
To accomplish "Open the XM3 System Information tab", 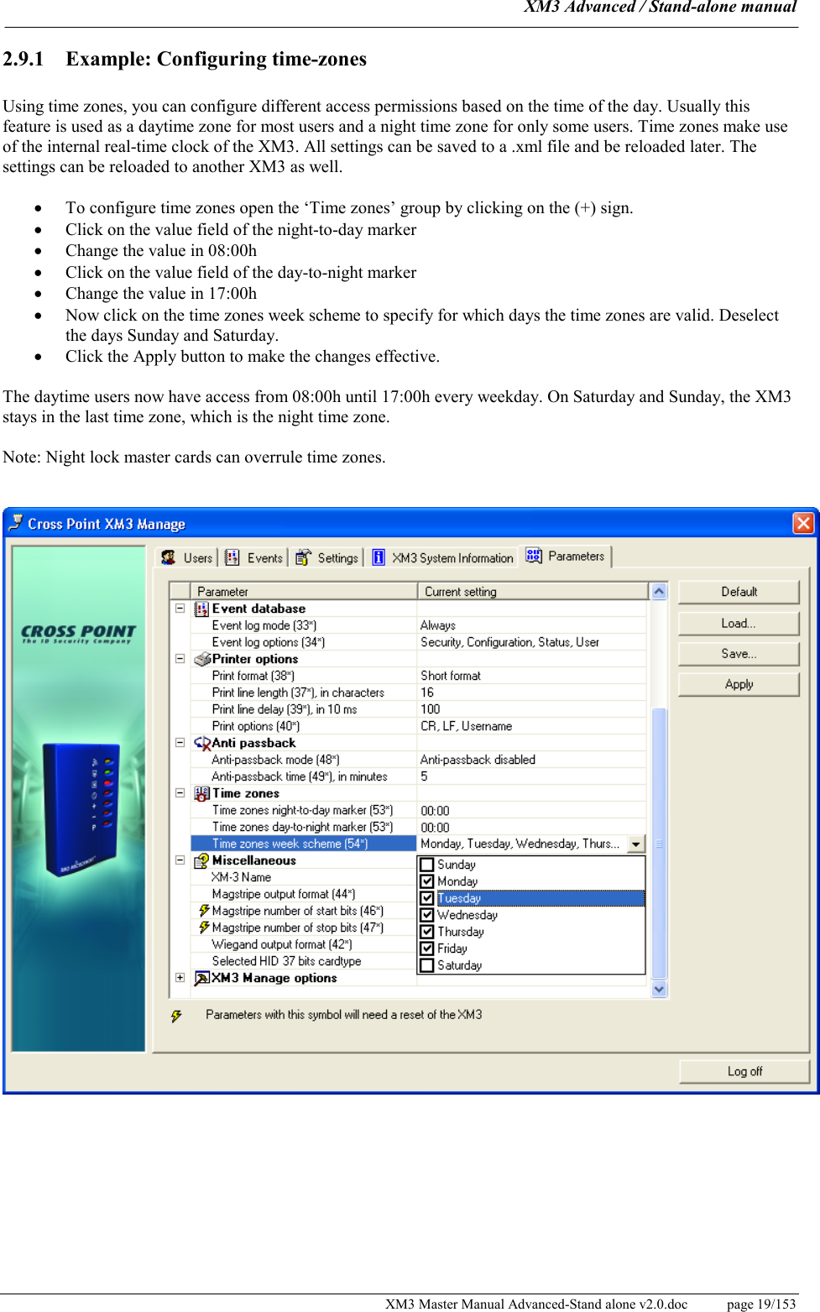I will (x=442, y=557).
